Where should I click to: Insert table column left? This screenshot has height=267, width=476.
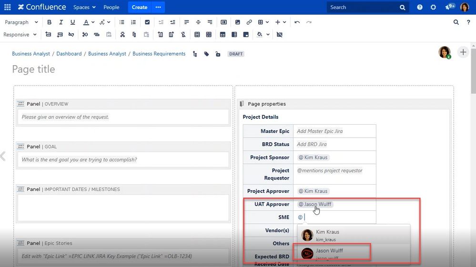[160, 35]
